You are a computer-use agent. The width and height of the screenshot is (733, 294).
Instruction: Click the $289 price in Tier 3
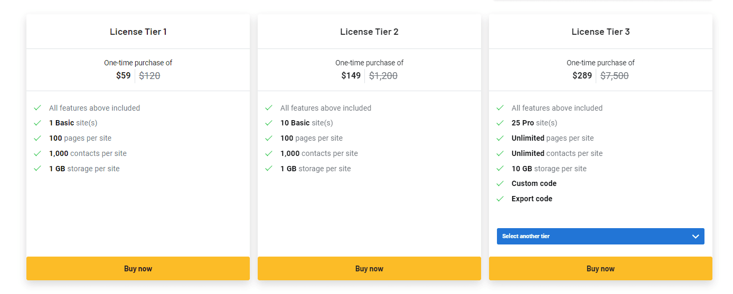tap(582, 76)
